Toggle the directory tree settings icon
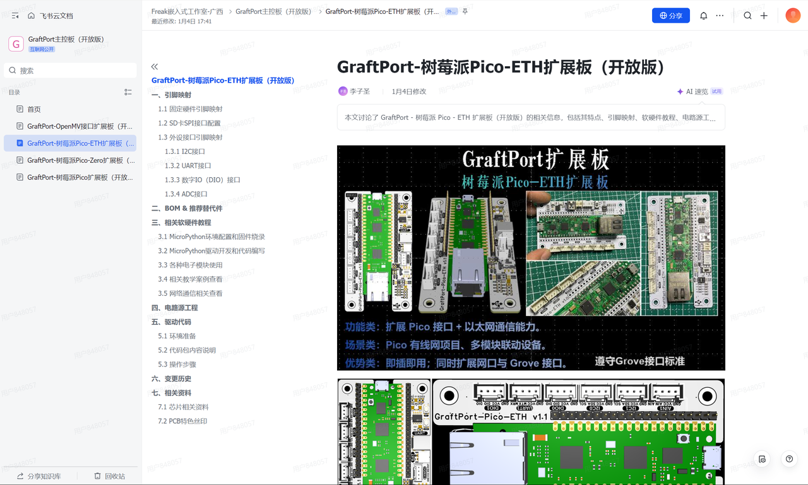The height and width of the screenshot is (485, 808). coord(128,92)
